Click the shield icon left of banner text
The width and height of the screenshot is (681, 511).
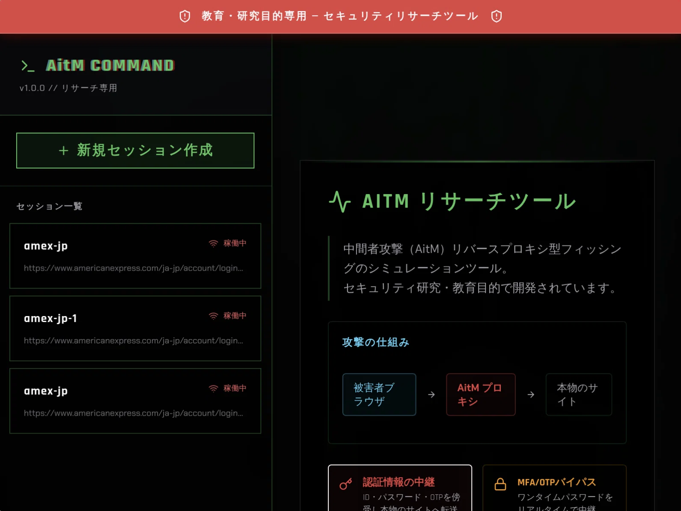click(185, 16)
